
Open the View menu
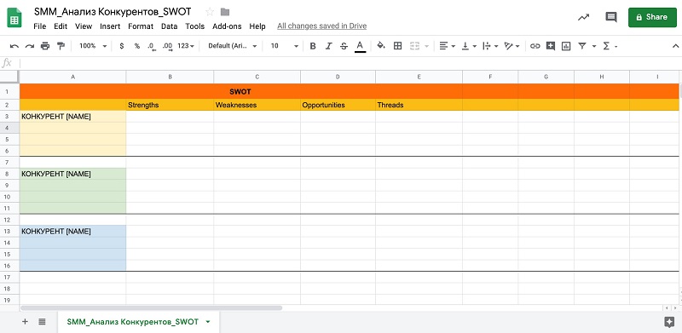click(x=84, y=26)
